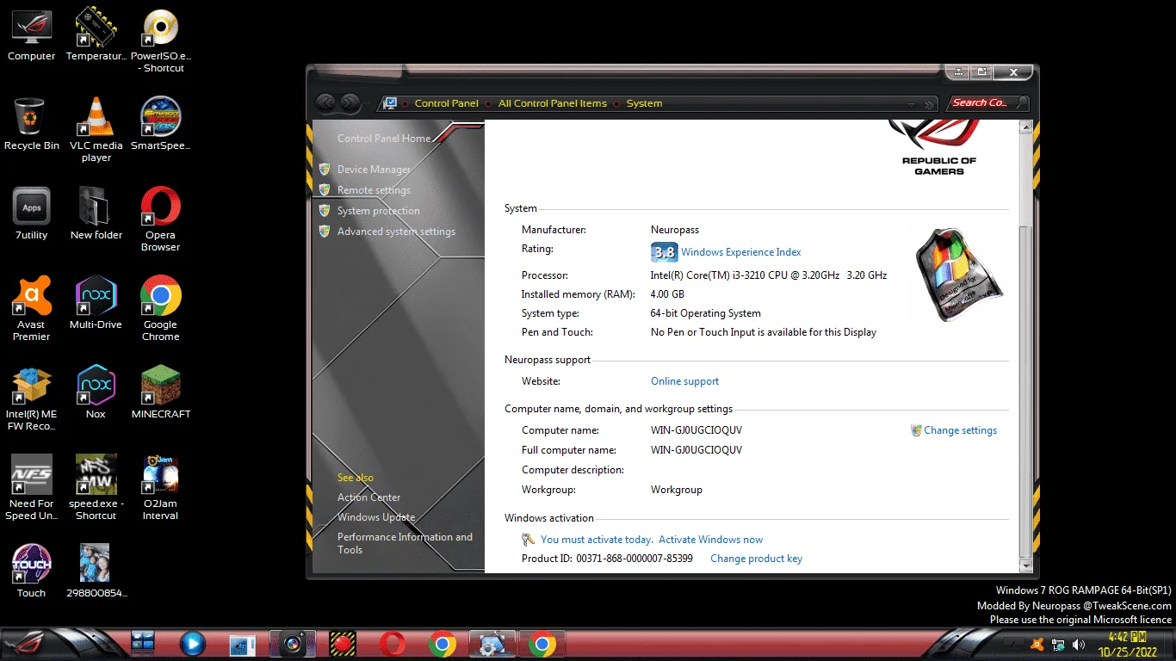Viewport: 1176px width, 661px height.
Task: Open the Online support website link
Action: [x=684, y=381]
